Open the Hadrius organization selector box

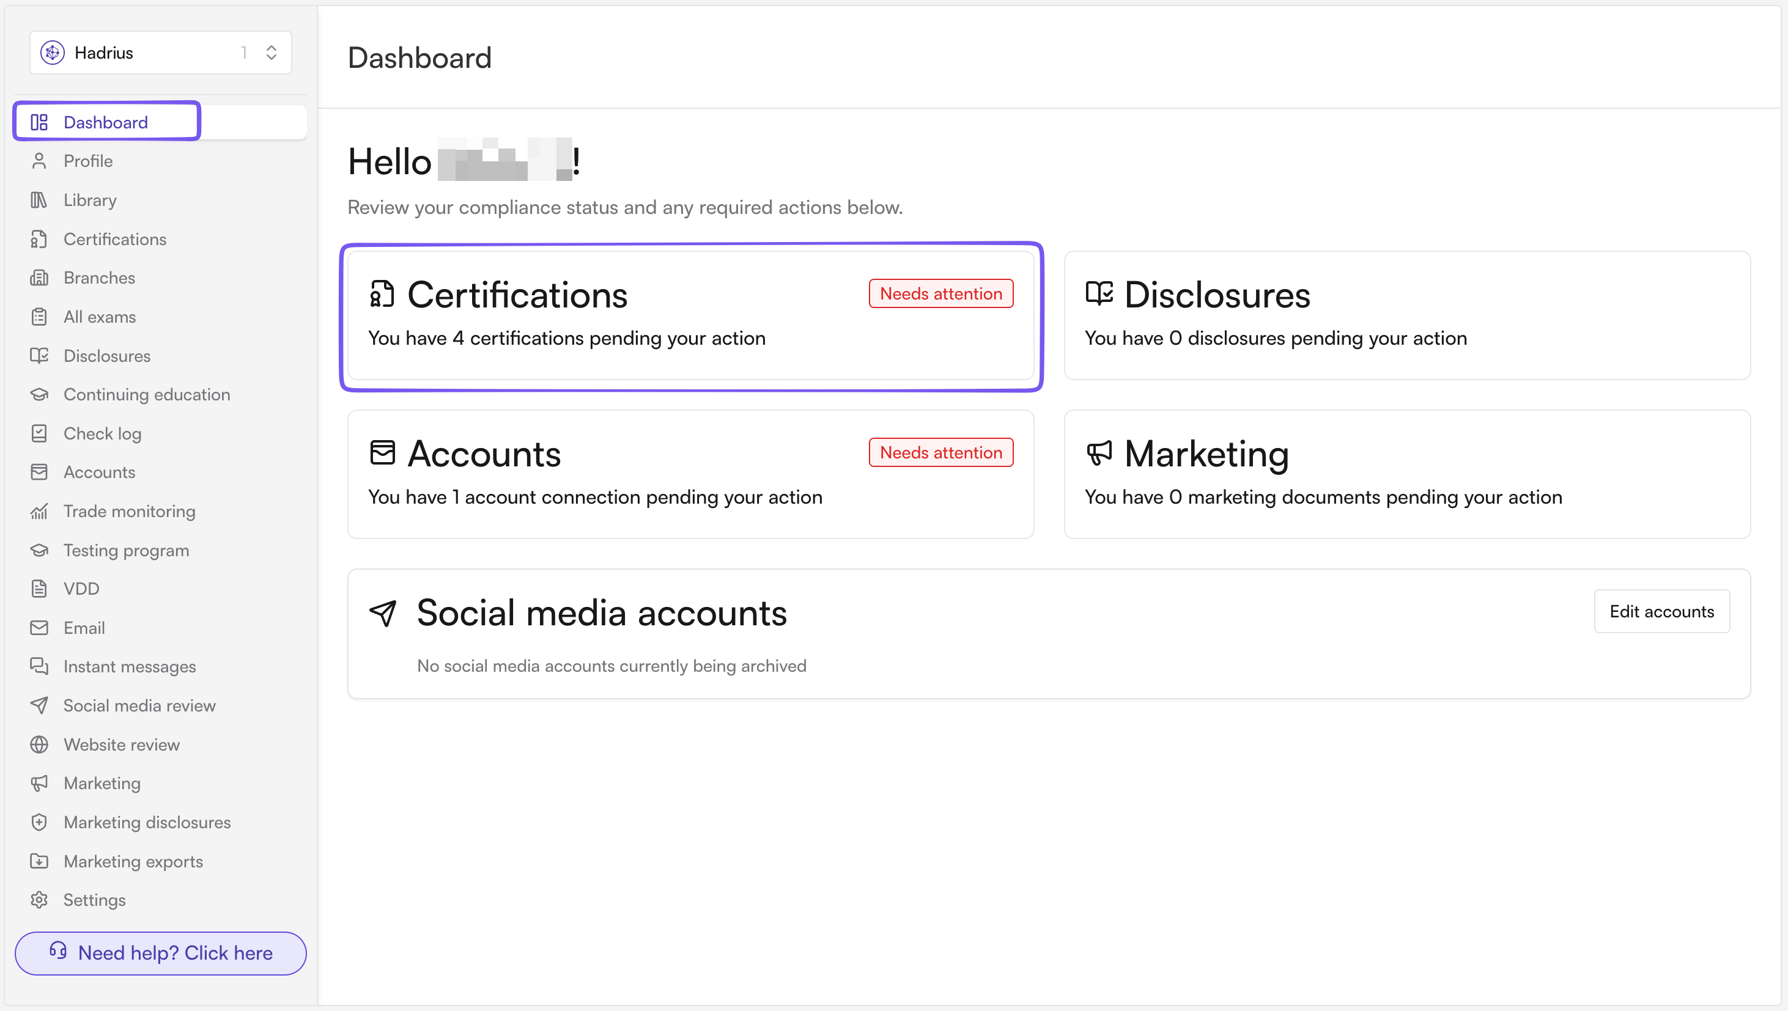click(160, 53)
